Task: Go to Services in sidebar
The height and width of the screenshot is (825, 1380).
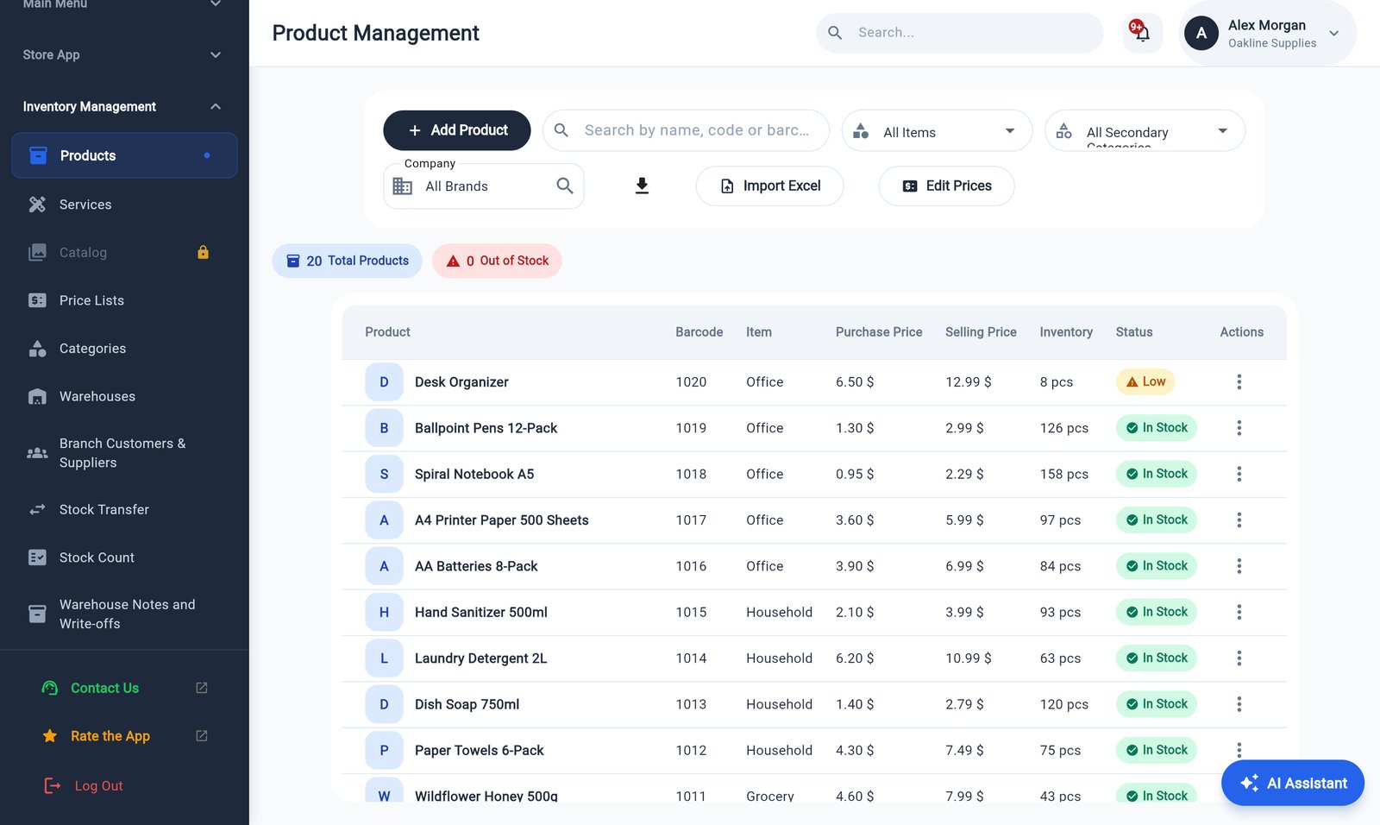Action: pyautogui.click(x=125, y=205)
